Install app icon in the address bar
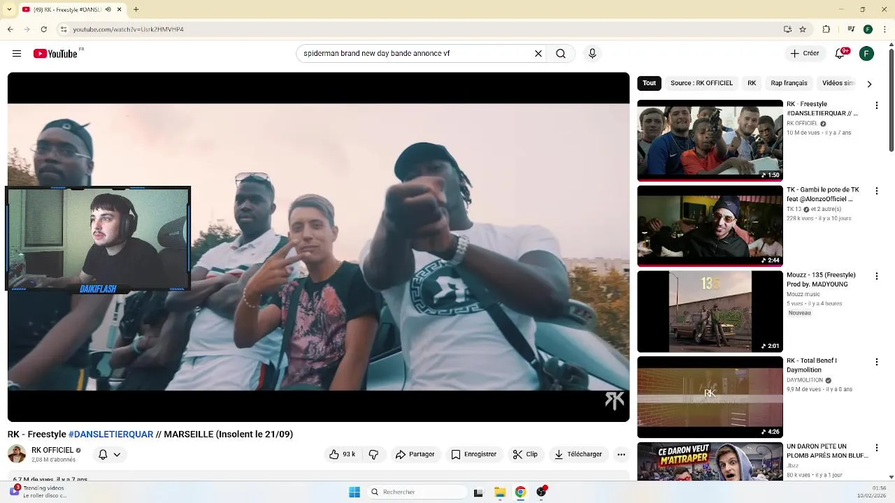The width and height of the screenshot is (895, 503). coord(787,29)
